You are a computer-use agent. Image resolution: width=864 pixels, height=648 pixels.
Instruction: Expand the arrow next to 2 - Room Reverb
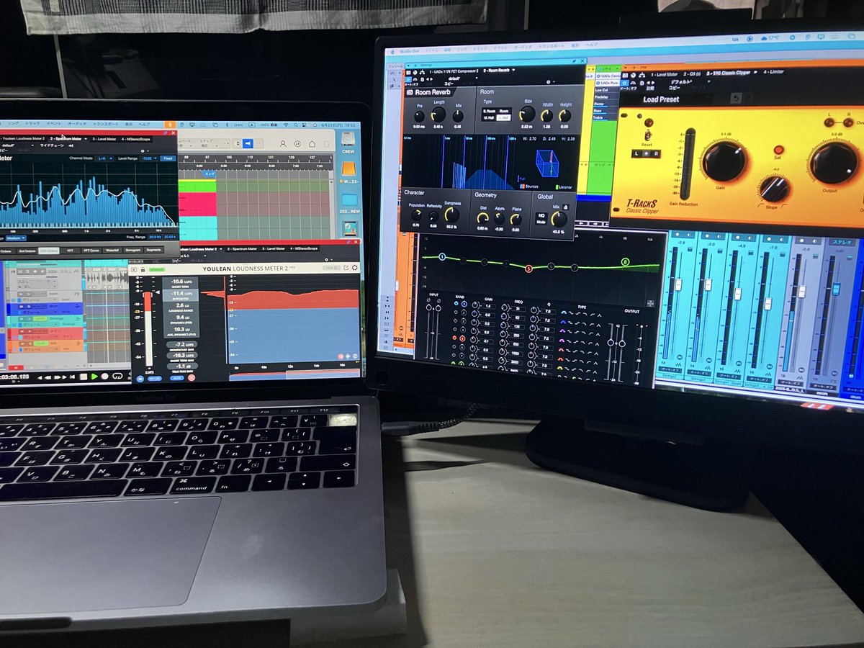(513, 70)
